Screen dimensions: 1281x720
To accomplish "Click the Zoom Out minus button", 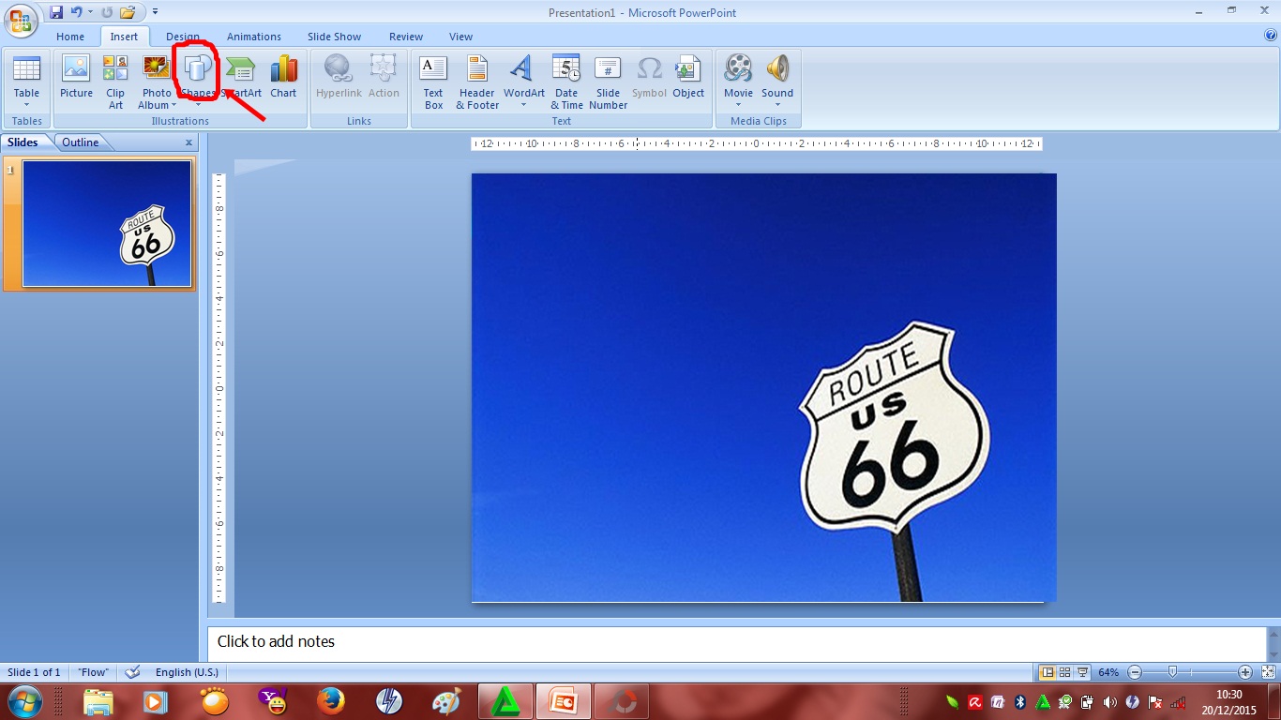I will 1135,672.
